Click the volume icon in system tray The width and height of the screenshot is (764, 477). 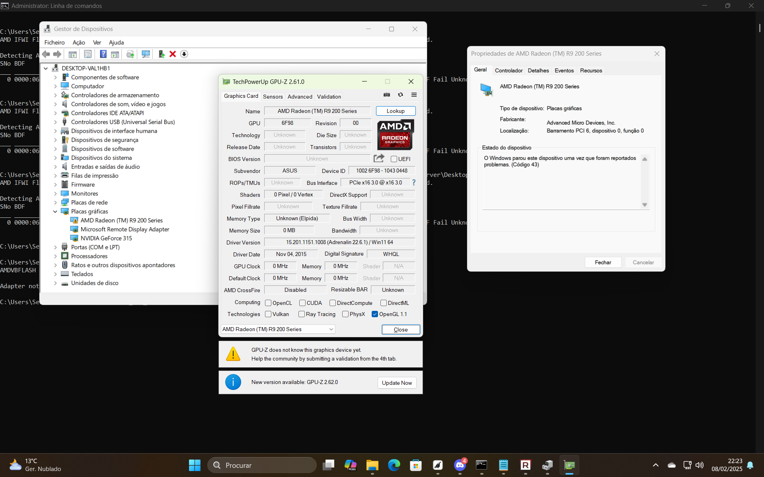click(x=700, y=465)
